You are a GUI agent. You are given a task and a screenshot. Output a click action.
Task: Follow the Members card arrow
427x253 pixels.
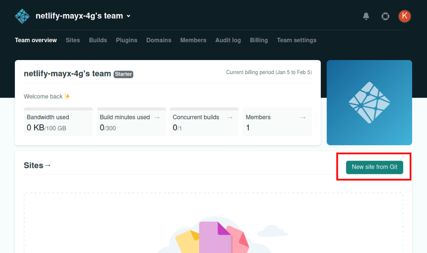click(303, 117)
